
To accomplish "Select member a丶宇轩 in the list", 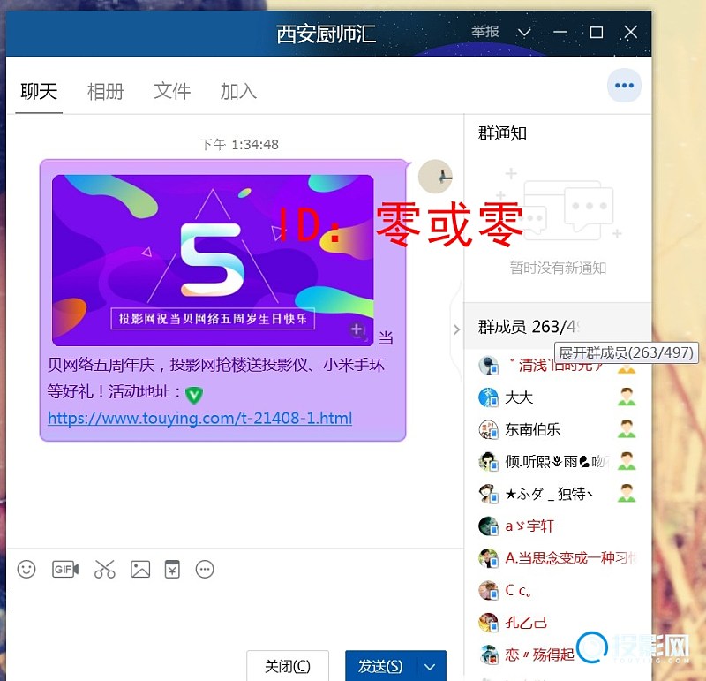I will pos(558,526).
